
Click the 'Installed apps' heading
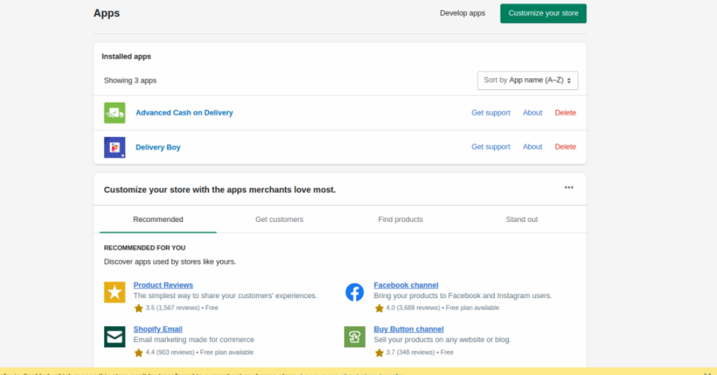(126, 56)
